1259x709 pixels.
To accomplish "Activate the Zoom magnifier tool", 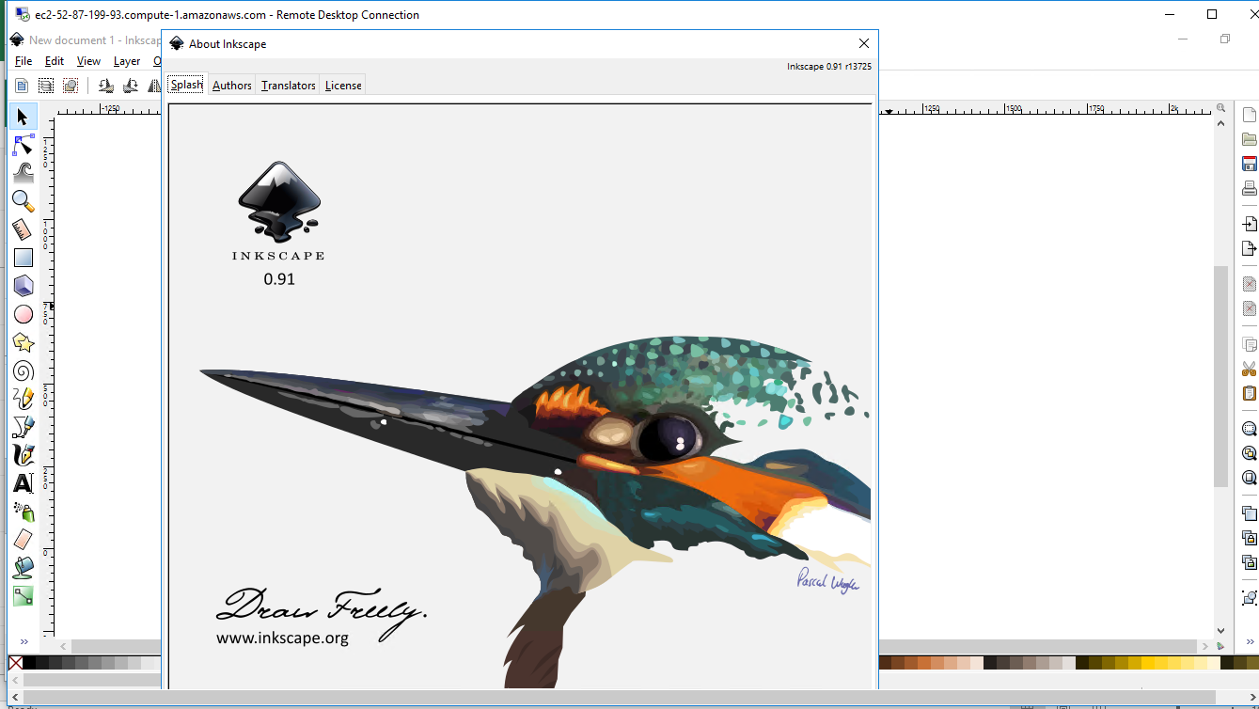I will click(23, 200).
